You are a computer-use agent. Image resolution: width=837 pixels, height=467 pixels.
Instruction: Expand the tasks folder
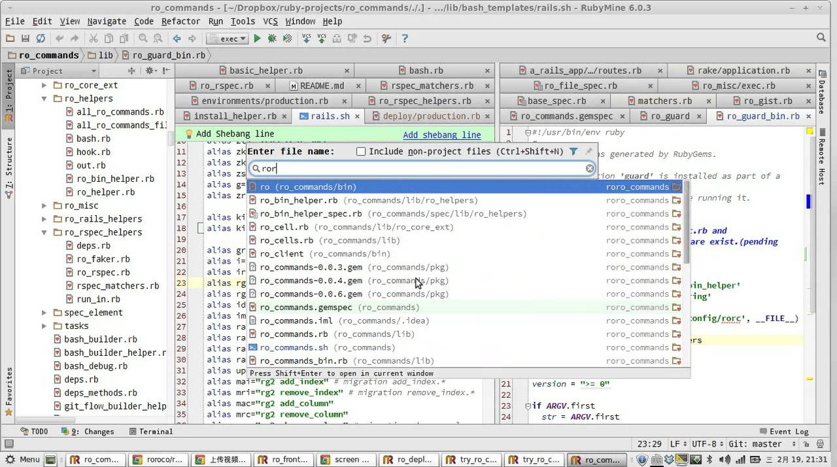pyautogui.click(x=44, y=326)
